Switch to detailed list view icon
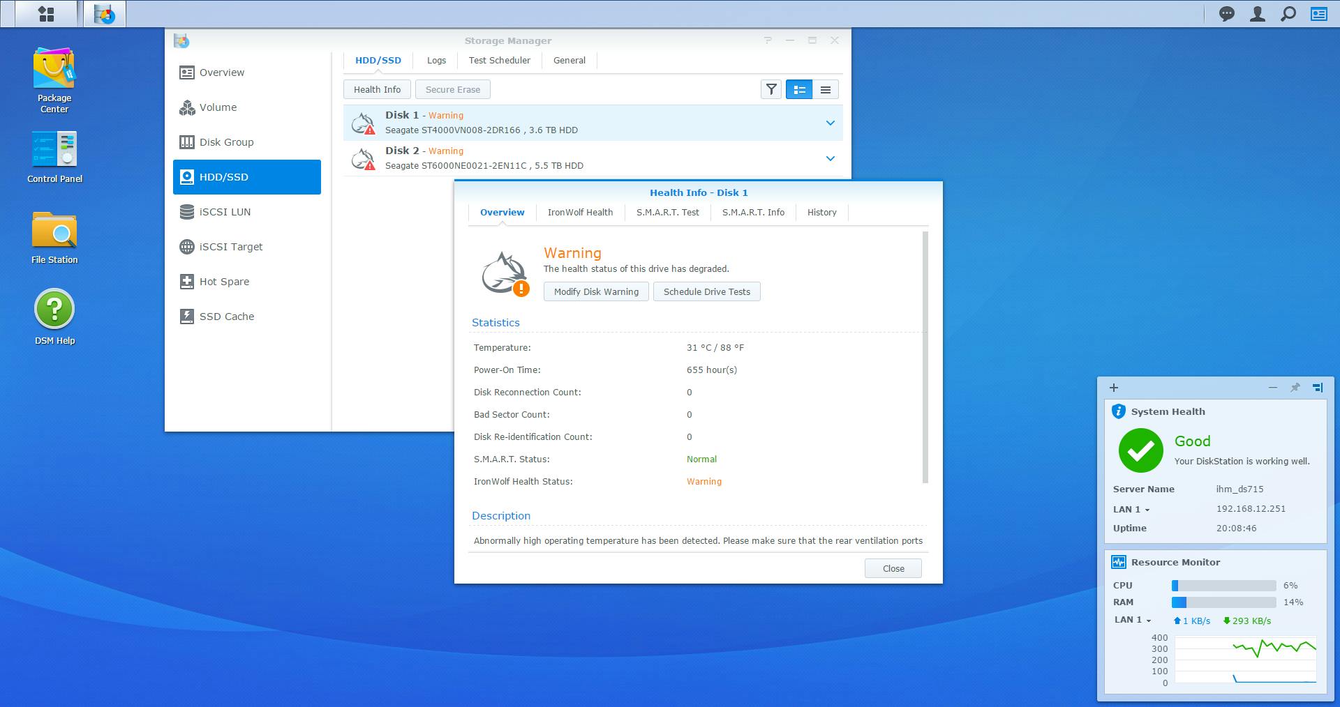 pyautogui.click(x=799, y=89)
